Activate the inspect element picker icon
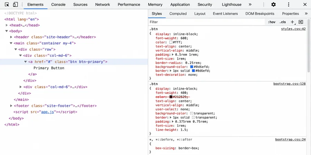This screenshot has width=311, height=155. [x=7, y=4]
